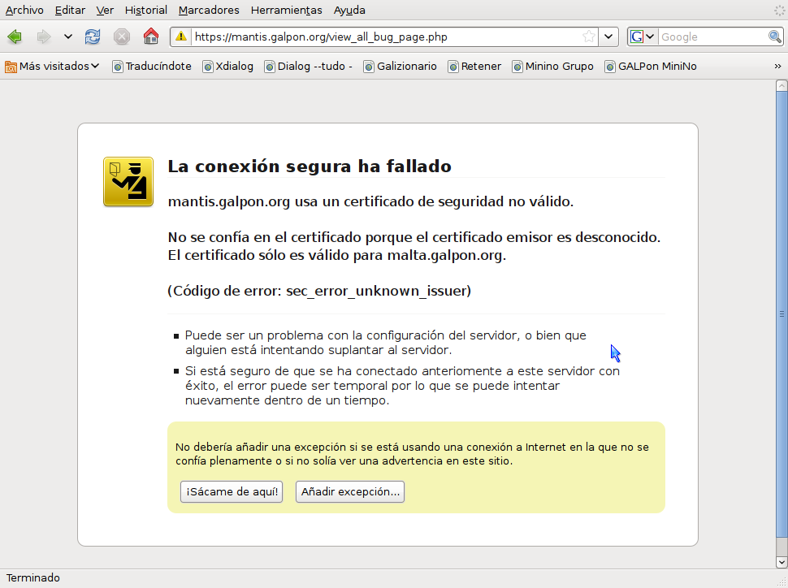Viewport: 788px width, 588px height.
Task: Click the search magnifier icon
Action: pyautogui.click(x=774, y=37)
